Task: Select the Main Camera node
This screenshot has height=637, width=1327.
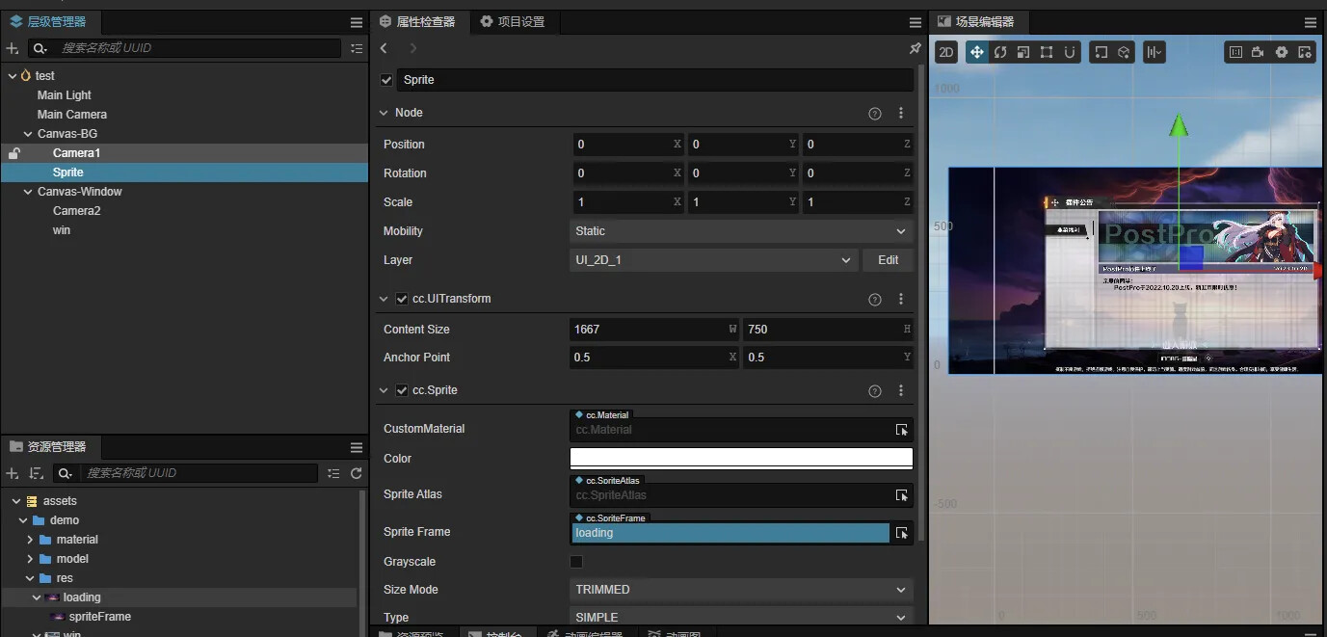Action: click(72, 115)
